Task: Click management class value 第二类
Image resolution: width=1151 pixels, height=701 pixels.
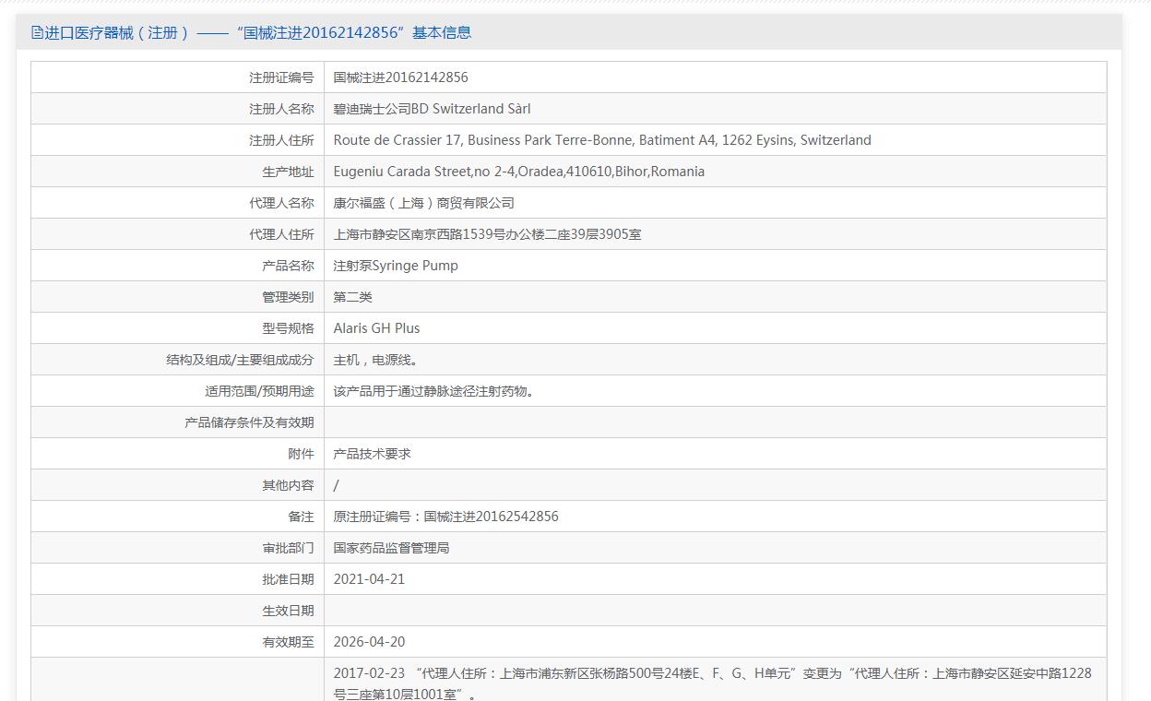Action: coord(353,297)
